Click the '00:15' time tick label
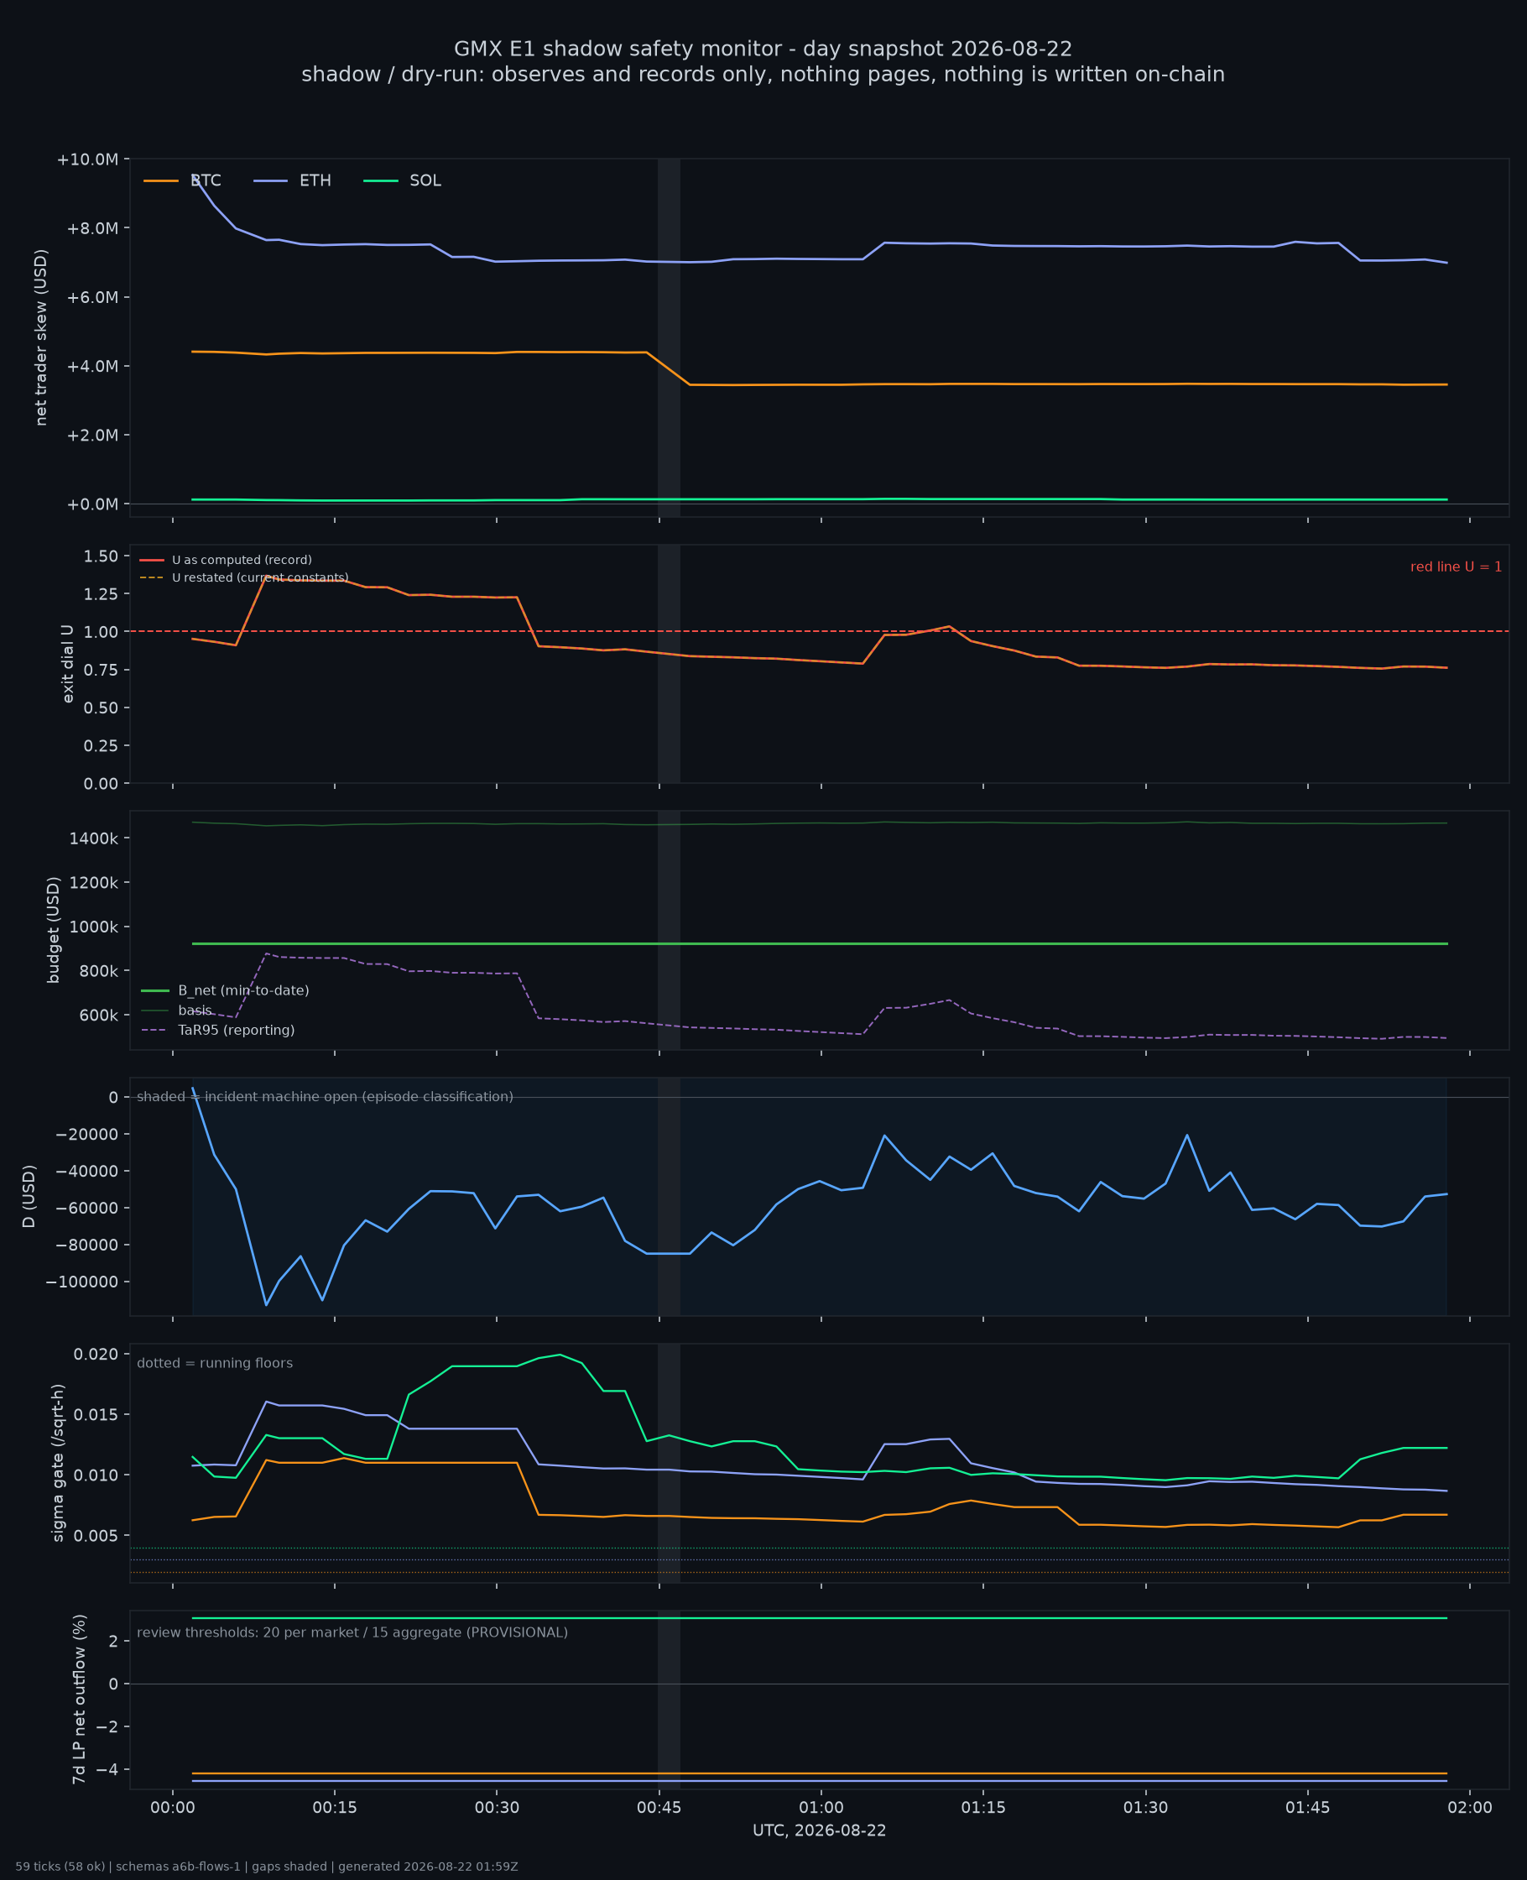The image size is (1527, 1880). pos(334,1809)
